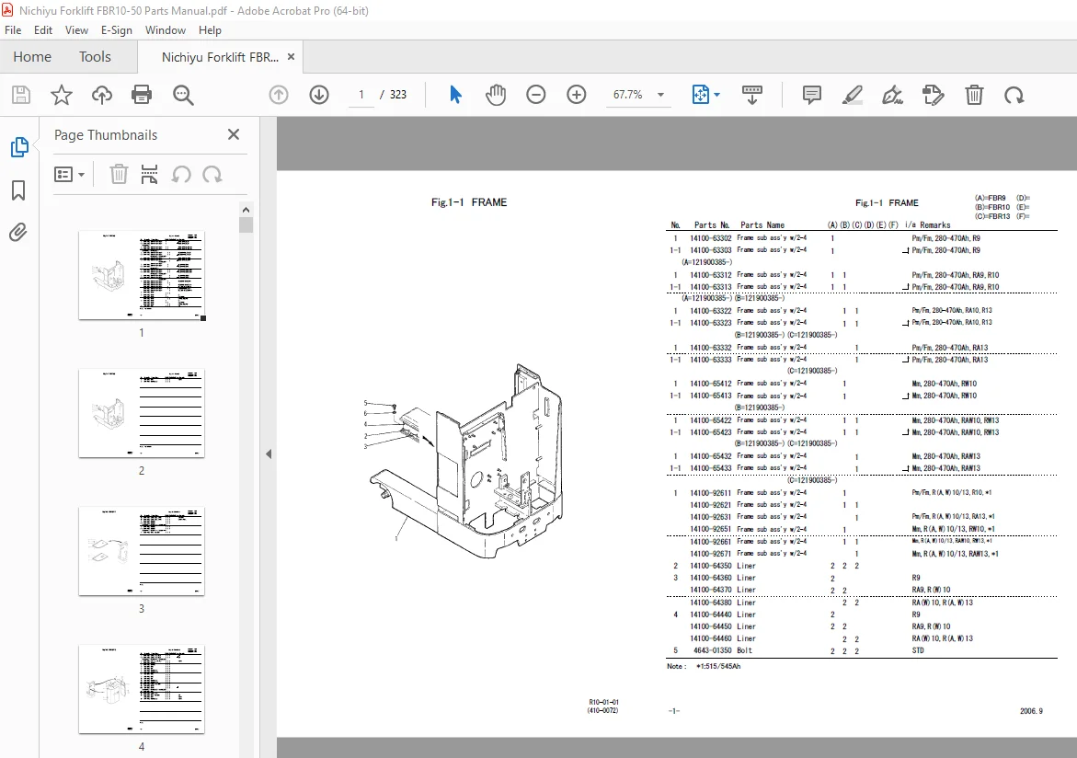
Task: Add document to starred (bookmark star)
Action: point(61,95)
